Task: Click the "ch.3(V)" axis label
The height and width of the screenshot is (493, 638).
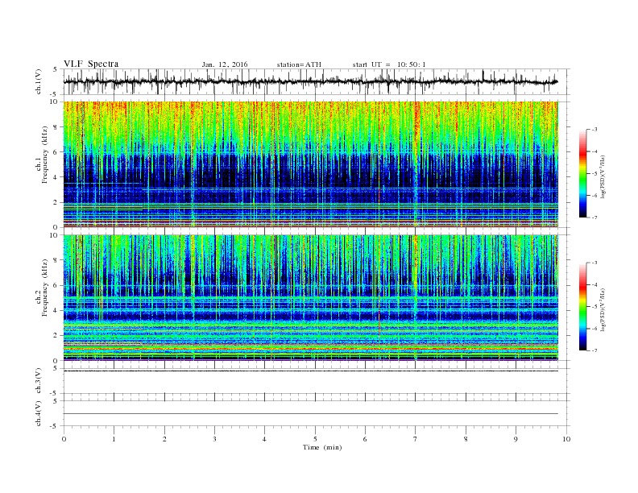Action: point(39,381)
